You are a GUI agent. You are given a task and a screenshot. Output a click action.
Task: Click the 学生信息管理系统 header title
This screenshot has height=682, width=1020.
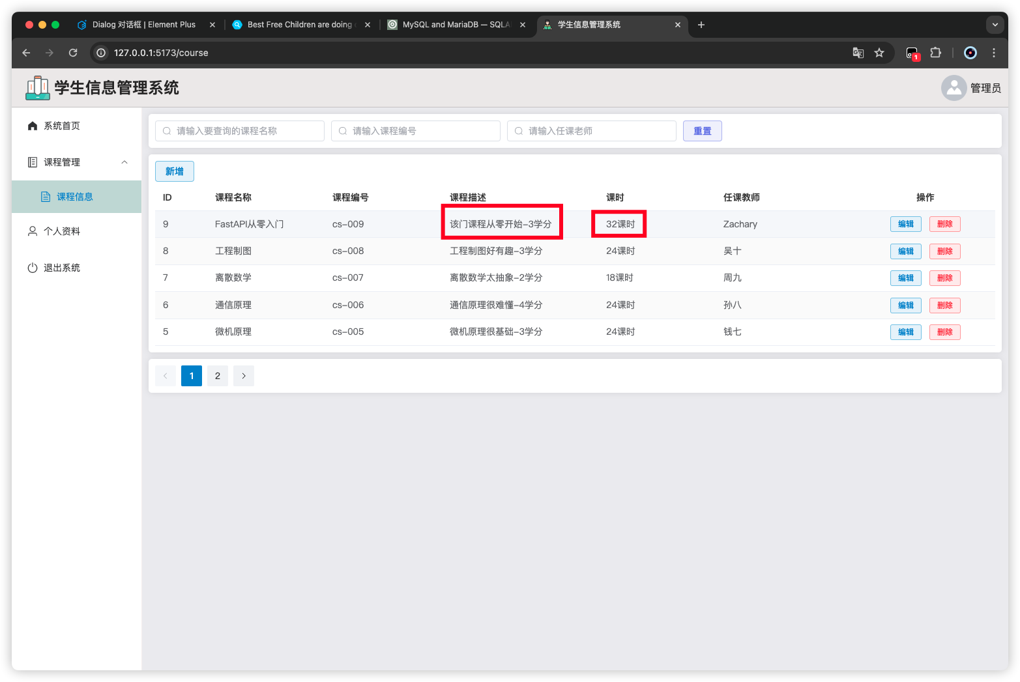pyautogui.click(x=117, y=88)
